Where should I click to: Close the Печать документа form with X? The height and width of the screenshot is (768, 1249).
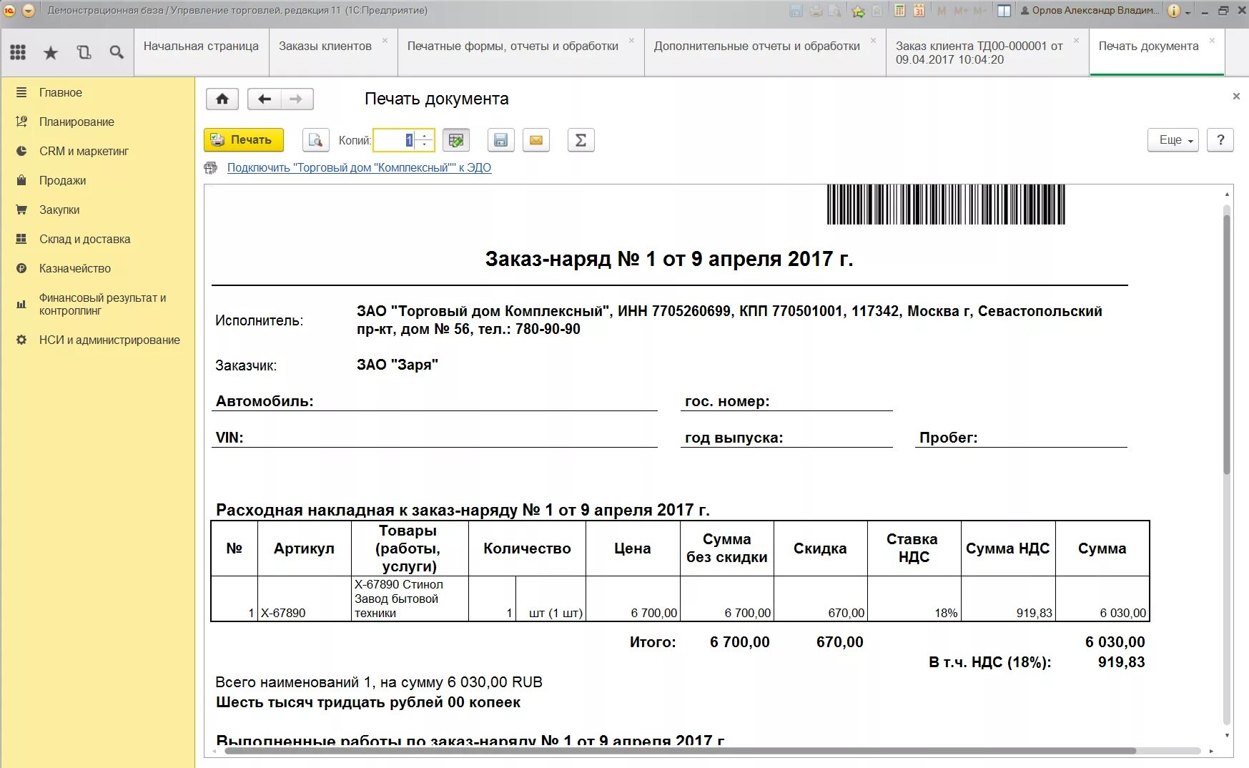tap(1236, 96)
